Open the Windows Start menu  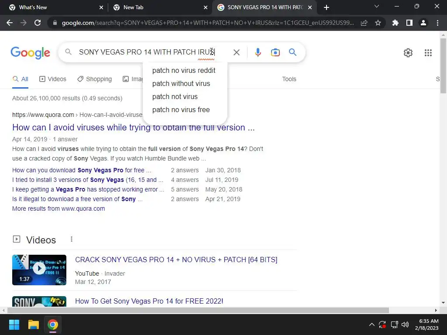coord(14,325)
